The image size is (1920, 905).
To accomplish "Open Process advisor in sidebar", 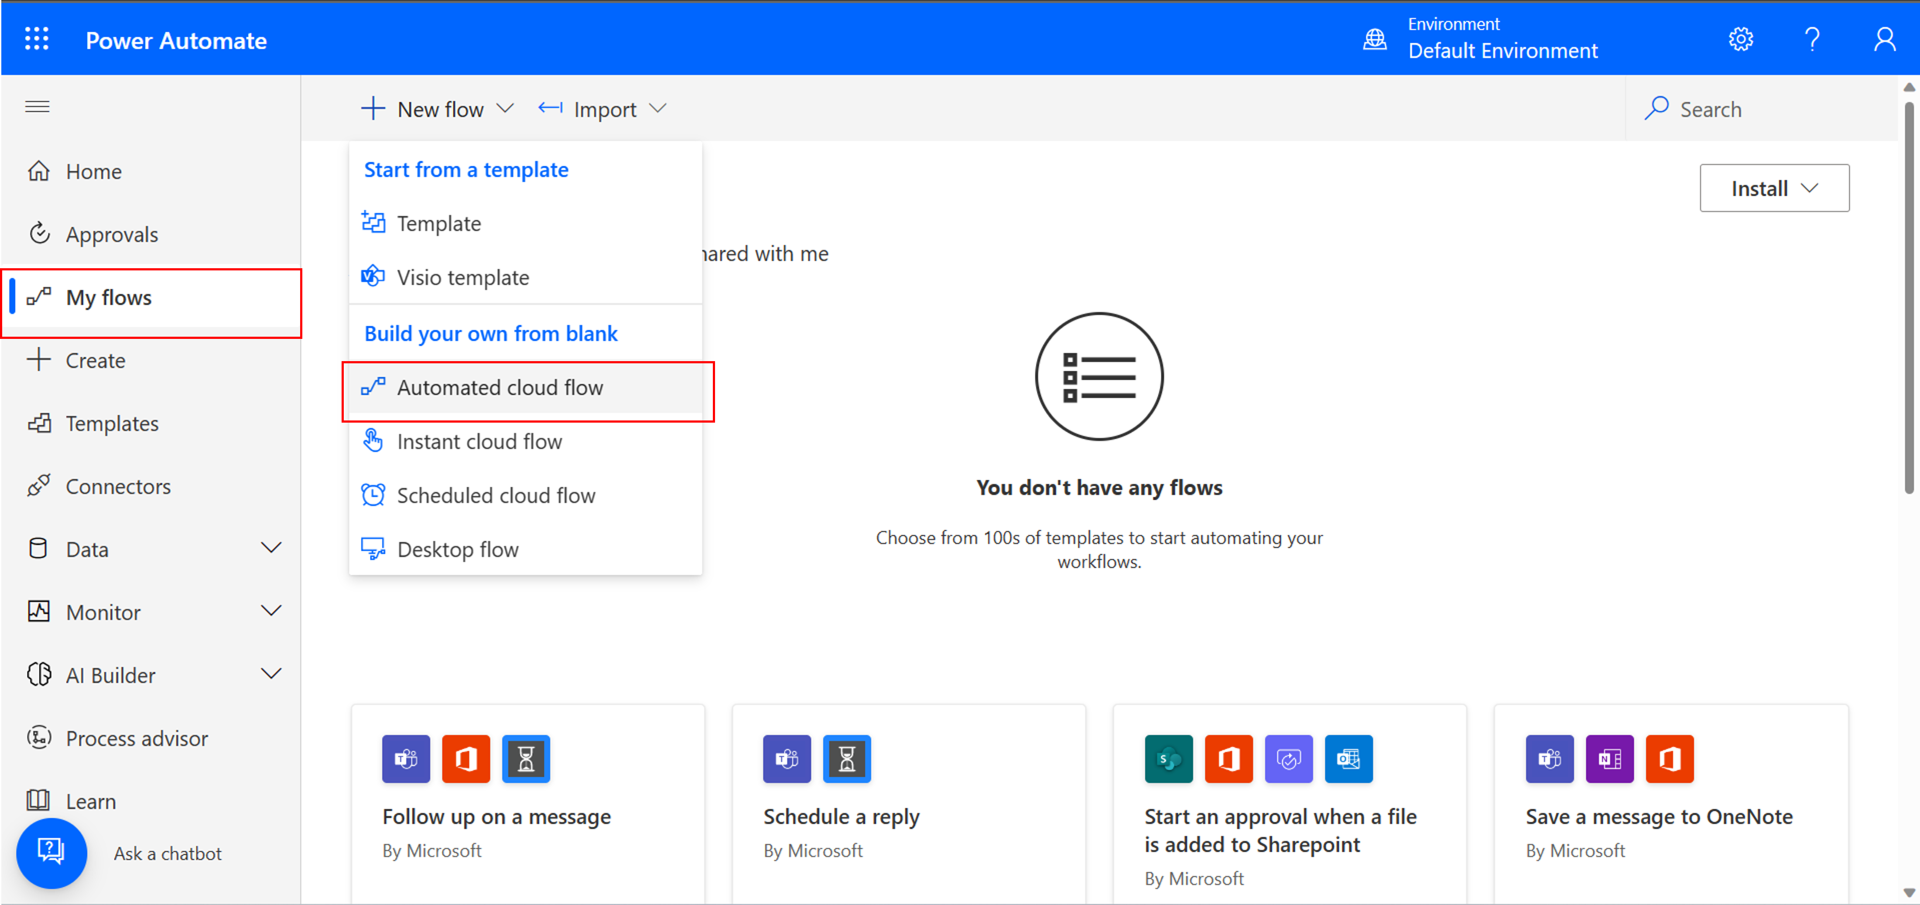I will click(x=151, y=738).
